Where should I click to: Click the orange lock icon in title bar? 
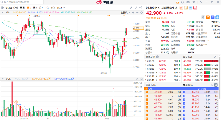[177, 2]
